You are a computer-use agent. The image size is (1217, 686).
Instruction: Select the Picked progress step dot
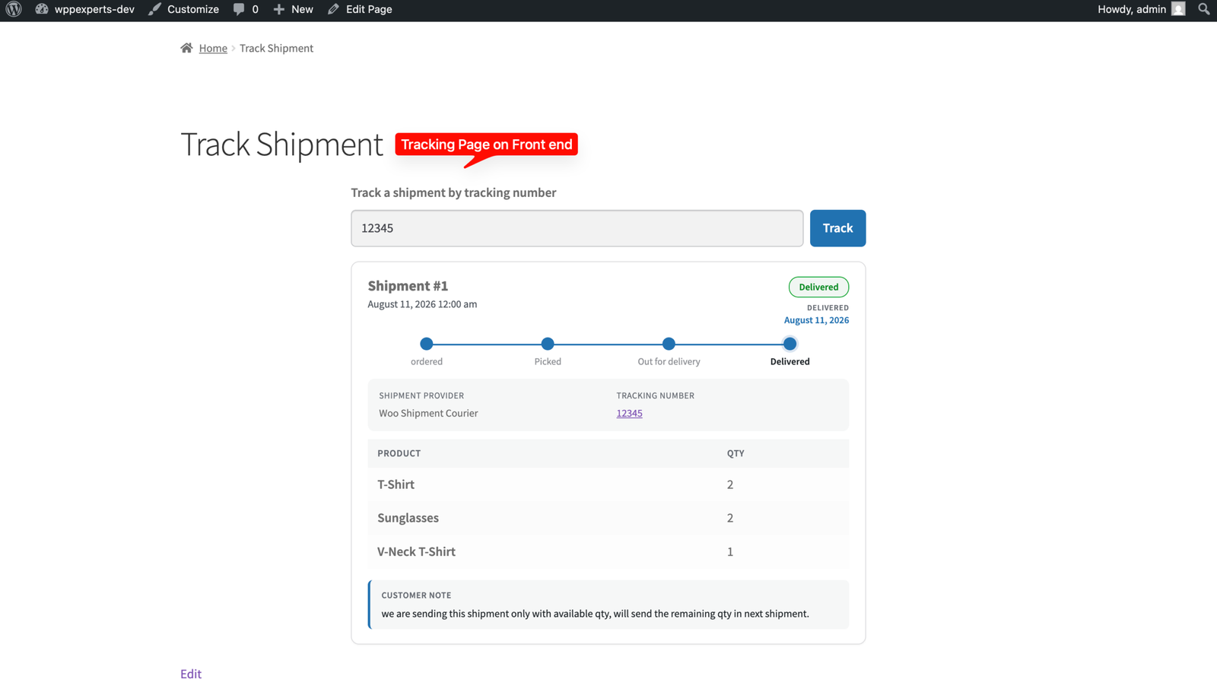click(x=548, y=344)
